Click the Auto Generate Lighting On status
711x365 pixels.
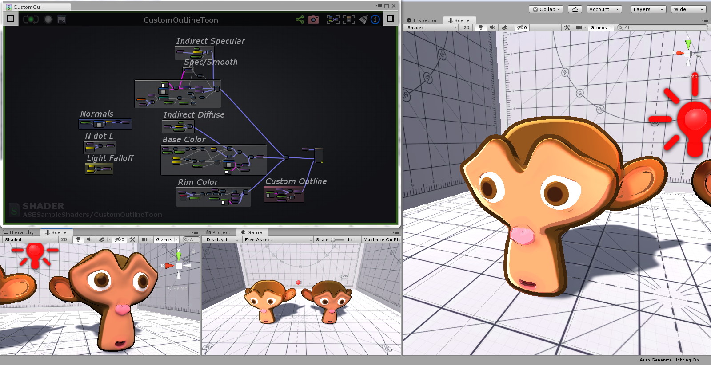669,360
